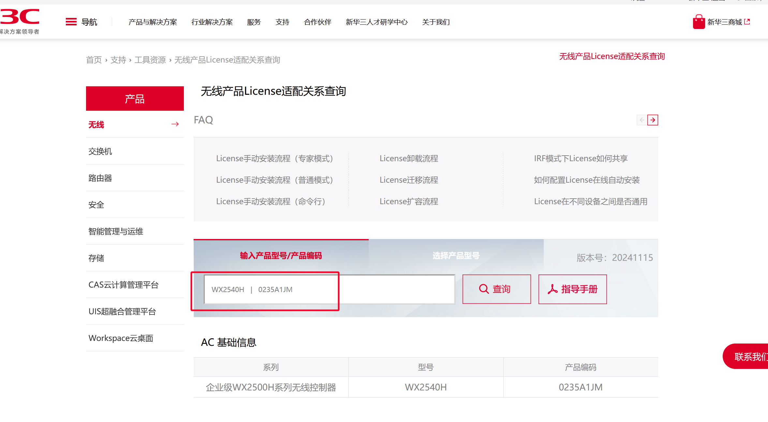Click the FAQ next arrow button
The width and height of the screenshot is (768, 422).
tap(653, 120)
